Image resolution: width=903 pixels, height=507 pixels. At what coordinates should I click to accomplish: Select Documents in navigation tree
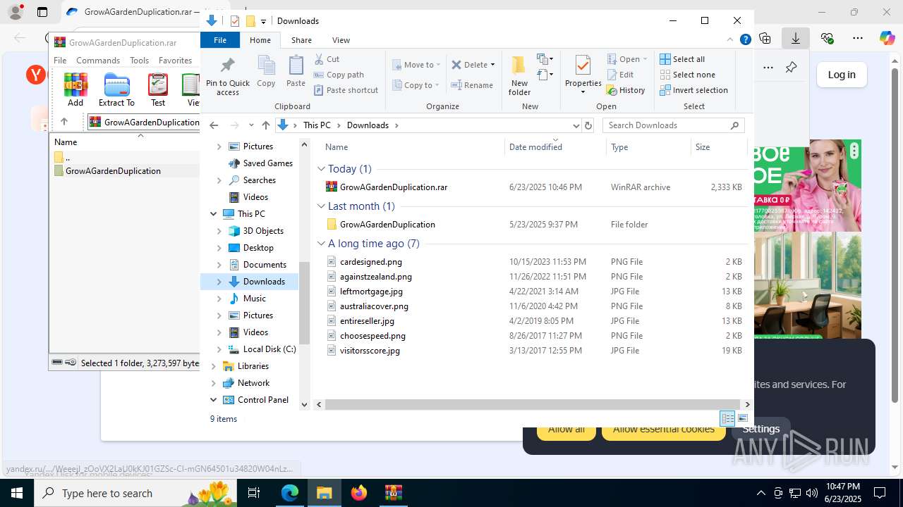(265, 265)
